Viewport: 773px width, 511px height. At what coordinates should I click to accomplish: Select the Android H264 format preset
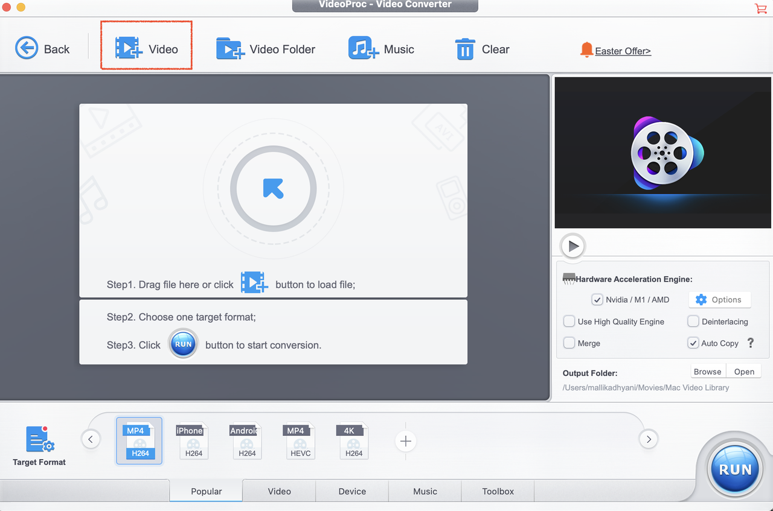pyautogui.click(x=246, y=440)
